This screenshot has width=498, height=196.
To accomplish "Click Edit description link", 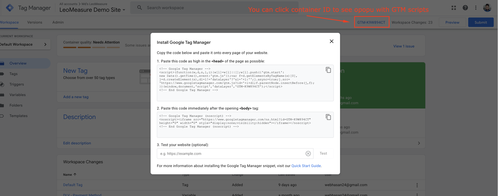I will (77, 143).
